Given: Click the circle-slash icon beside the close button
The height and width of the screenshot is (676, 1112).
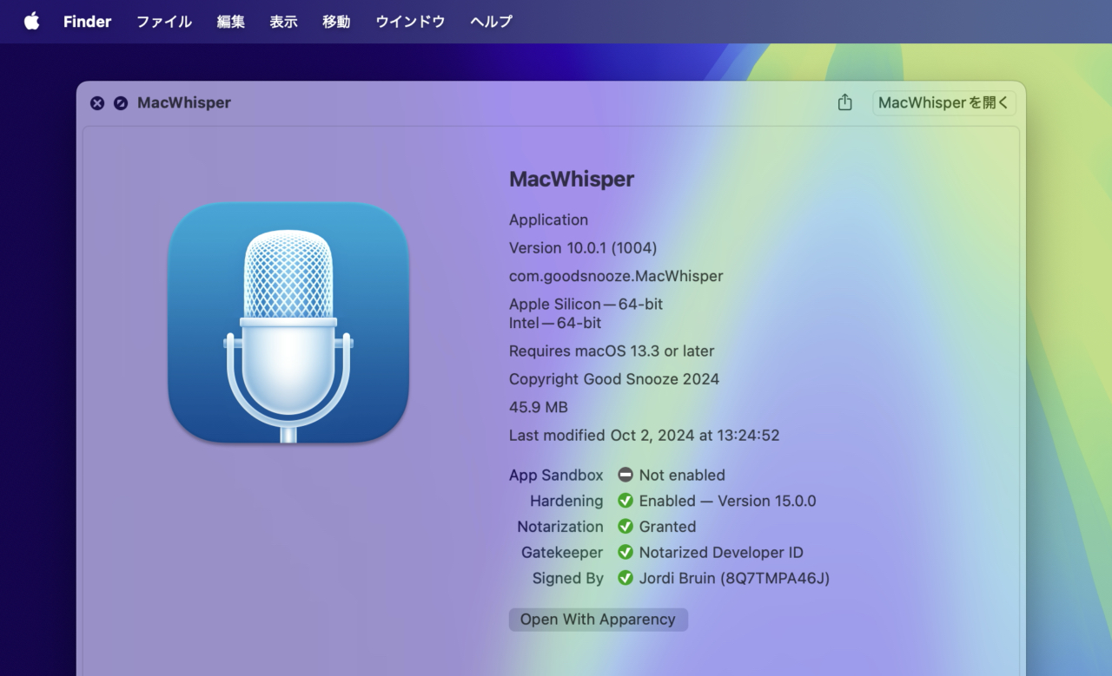Looking at the screenshot, I should coord(121,103).
